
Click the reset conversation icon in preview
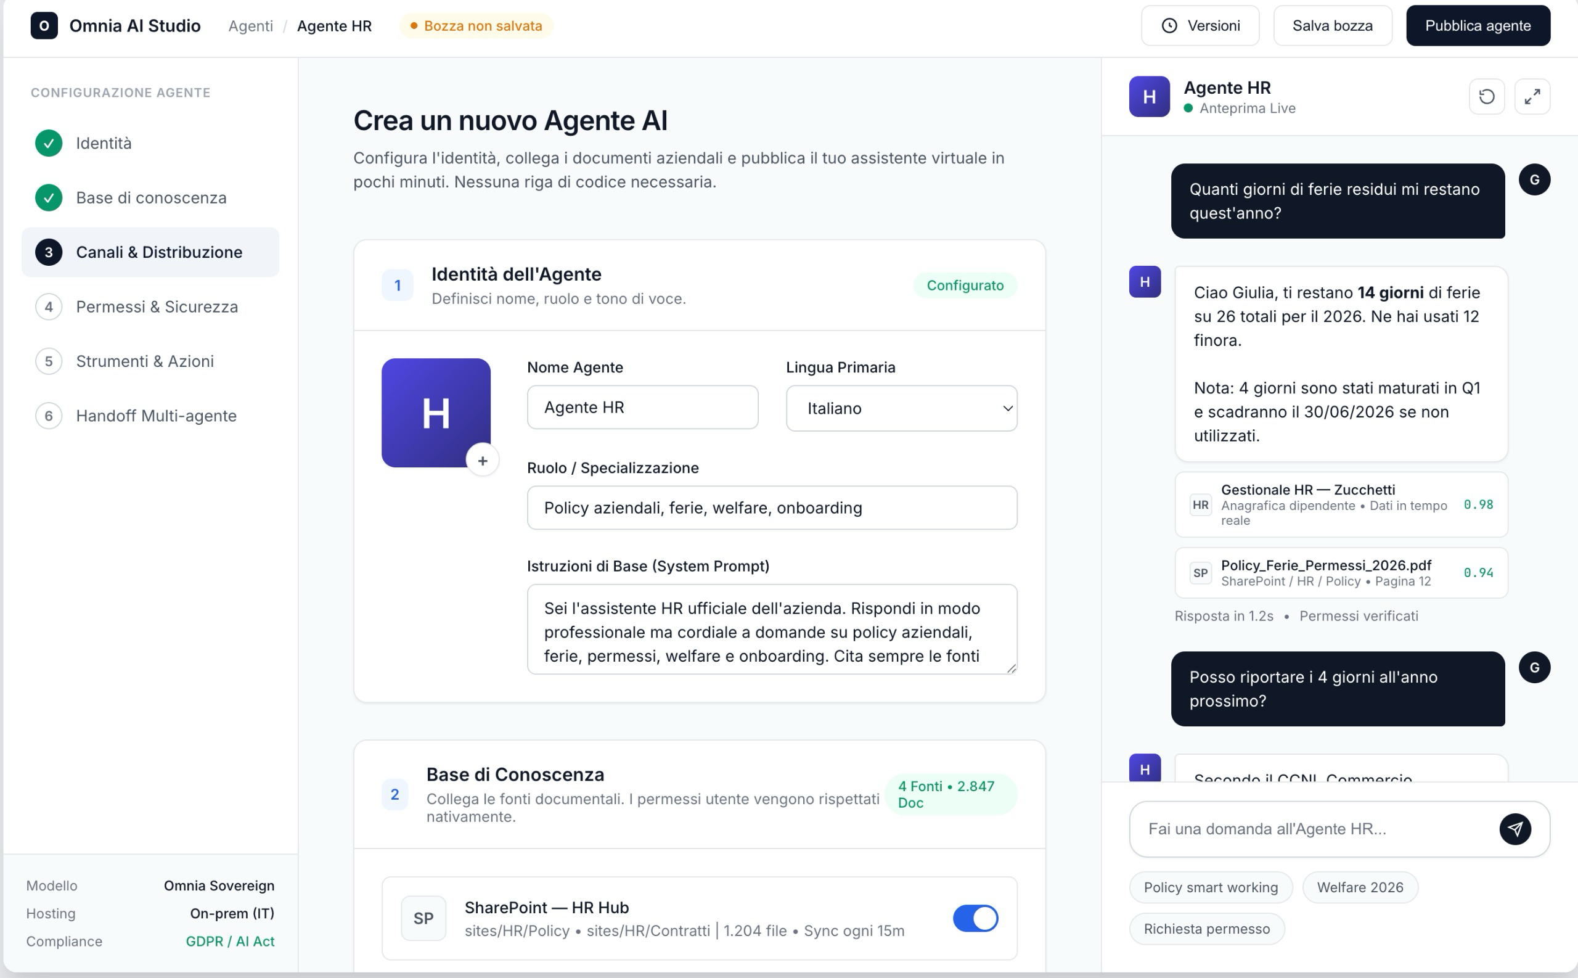pyautogui.click(x=1487, y=96)
